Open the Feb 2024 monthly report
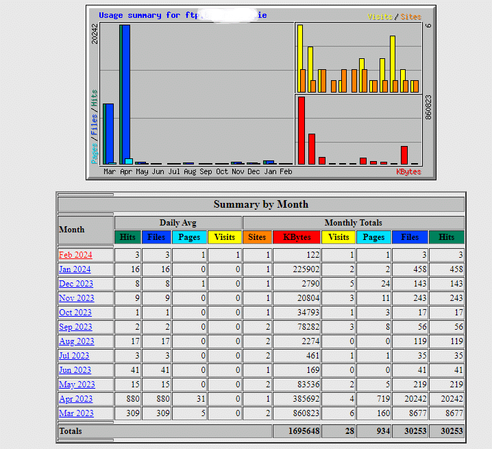Image resolution: width=492 pixels, height=449 pixels. pyautogui.click(x=75, y=255)
